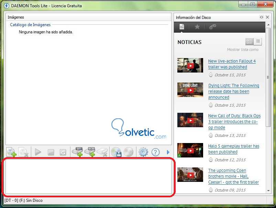The width and height of the screenshot is (276, 208).
Task: Open the Make Disc Image tool
Action: [x=117, y=152]
